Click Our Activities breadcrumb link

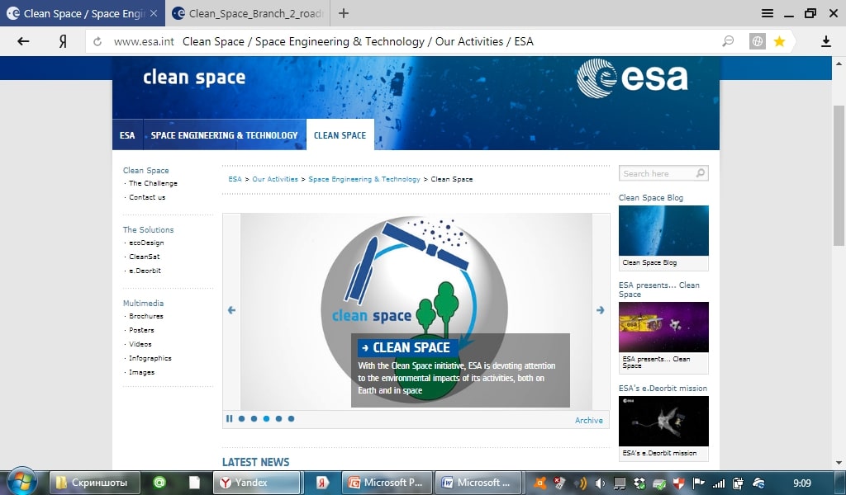pyautogui.click(x=275, y=179)
